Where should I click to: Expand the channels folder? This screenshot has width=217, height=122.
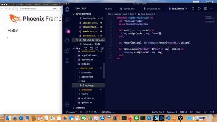(x=86, y=73)
